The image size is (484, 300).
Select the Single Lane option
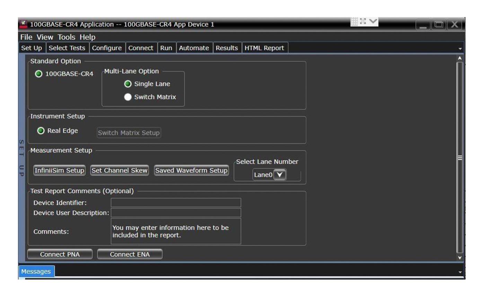click(148, 84)
